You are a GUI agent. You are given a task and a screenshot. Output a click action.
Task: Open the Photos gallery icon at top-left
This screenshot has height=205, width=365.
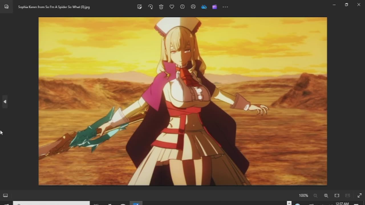click(x=6, y=7)
